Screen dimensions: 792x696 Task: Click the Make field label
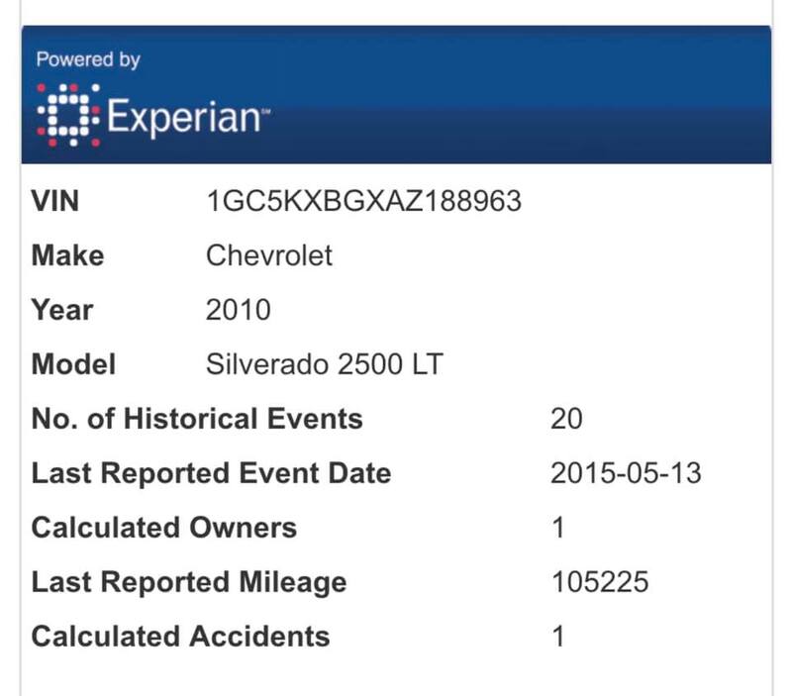tap(67, 255)
